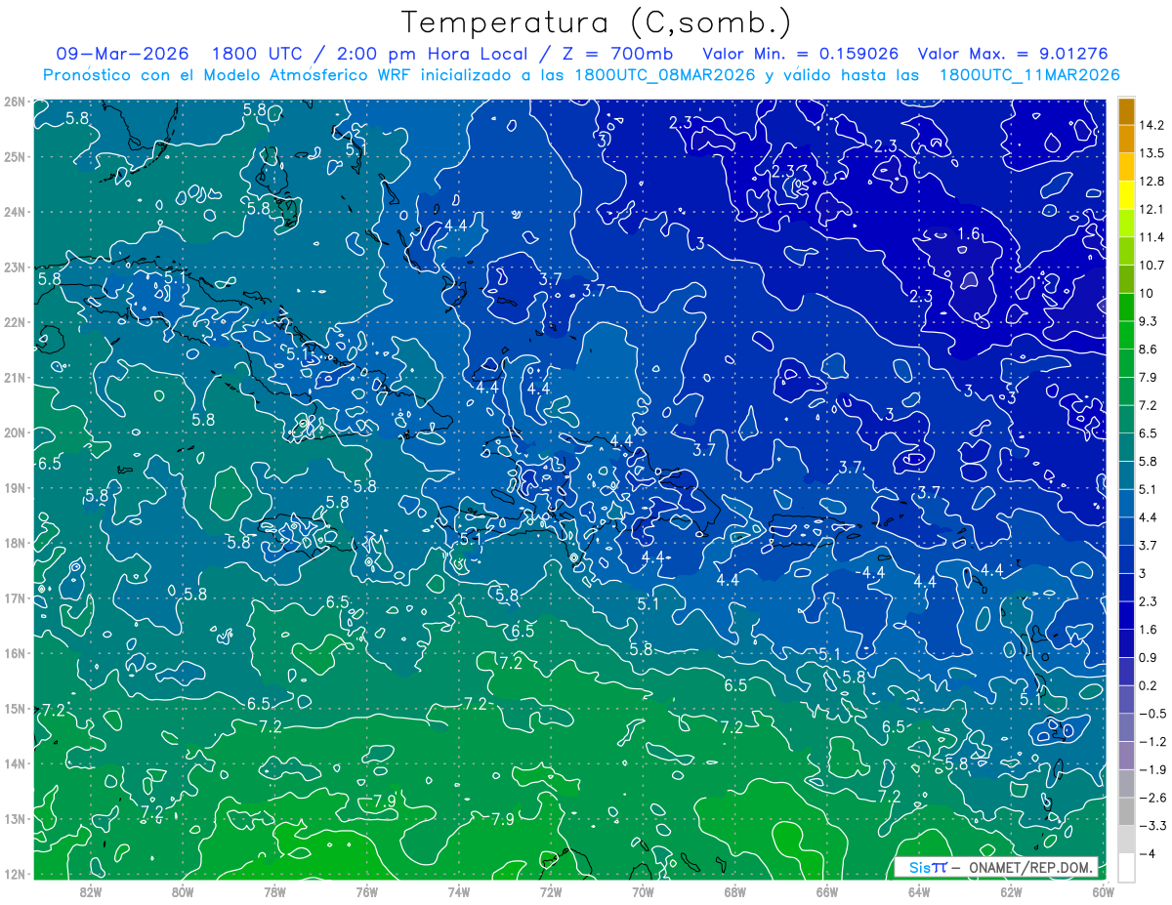Click the '0.9' value on the color scale

tap(1149, 657)
